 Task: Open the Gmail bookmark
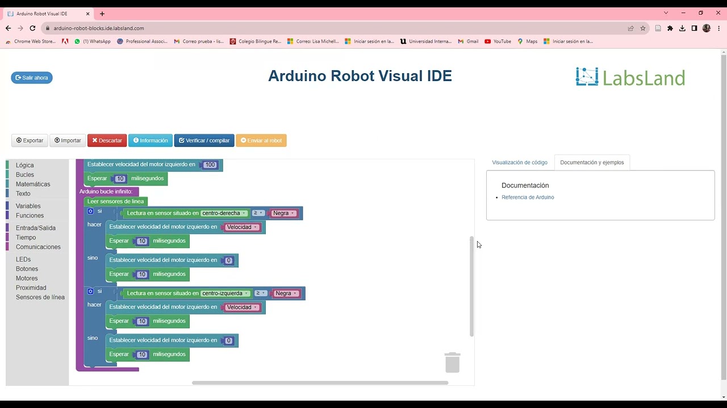(468, 41)
